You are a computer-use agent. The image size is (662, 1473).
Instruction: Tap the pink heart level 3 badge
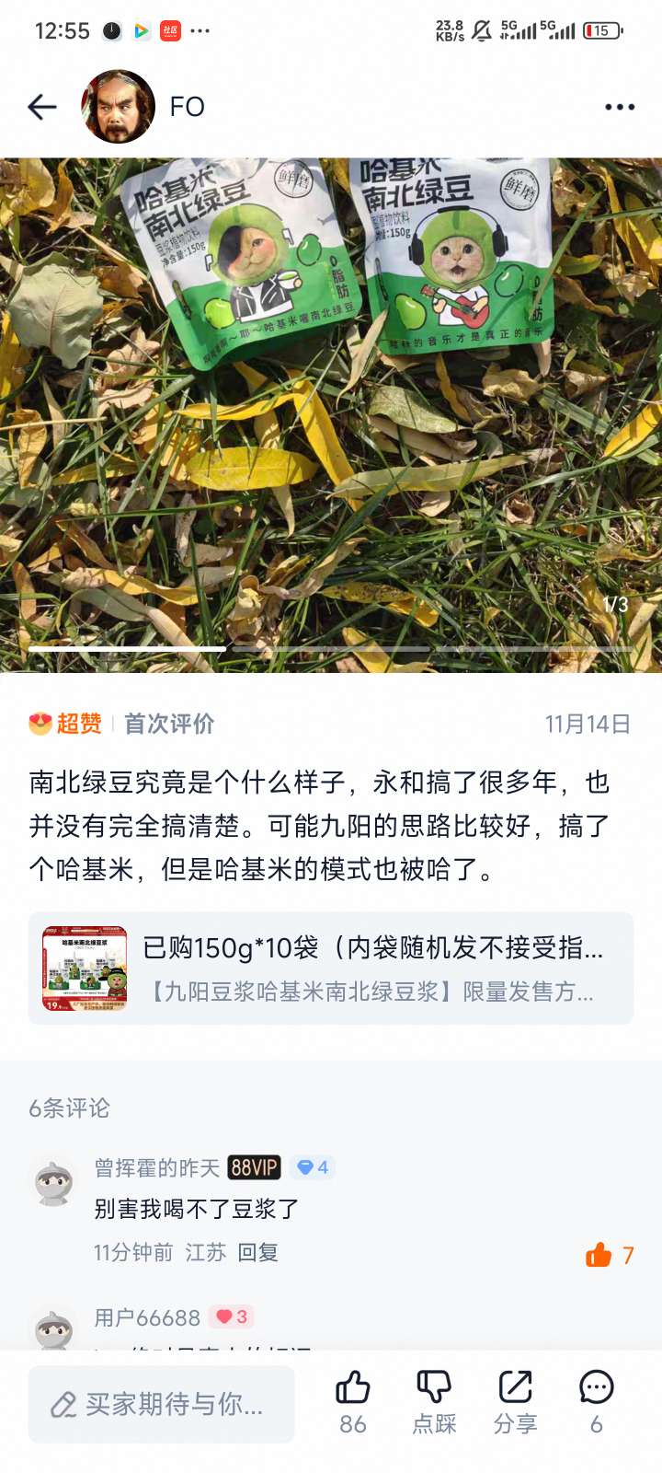[x=232, y=1317]
